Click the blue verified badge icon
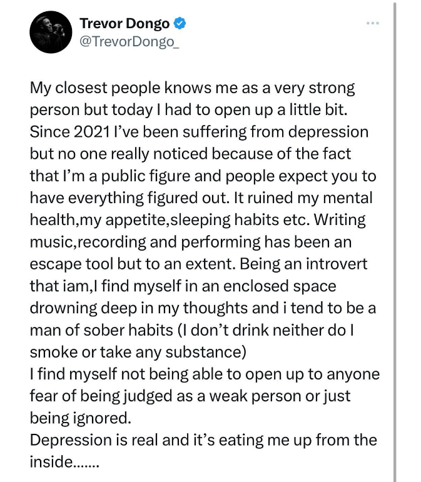This screenshot has height=482, width=421. [x=180, y=23]
